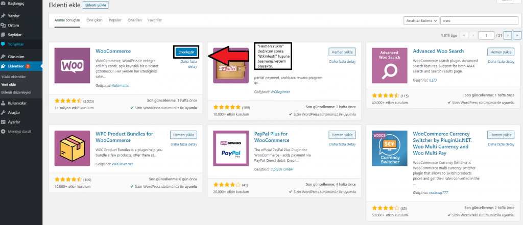Click the PayPal Plus thumbnail
523x225 pixels.
click(231, 148)
